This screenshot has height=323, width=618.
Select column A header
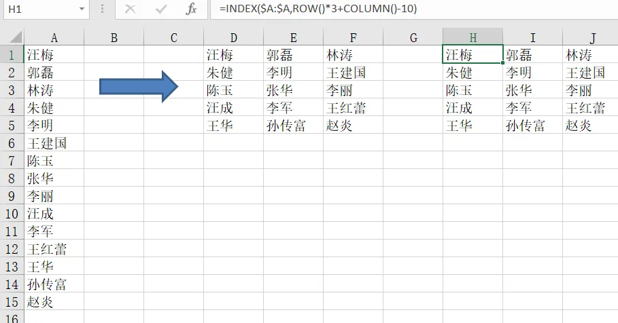coord(54,38)
